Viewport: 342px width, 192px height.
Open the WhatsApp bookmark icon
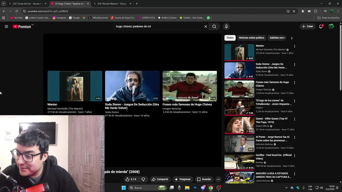[208, 18]
